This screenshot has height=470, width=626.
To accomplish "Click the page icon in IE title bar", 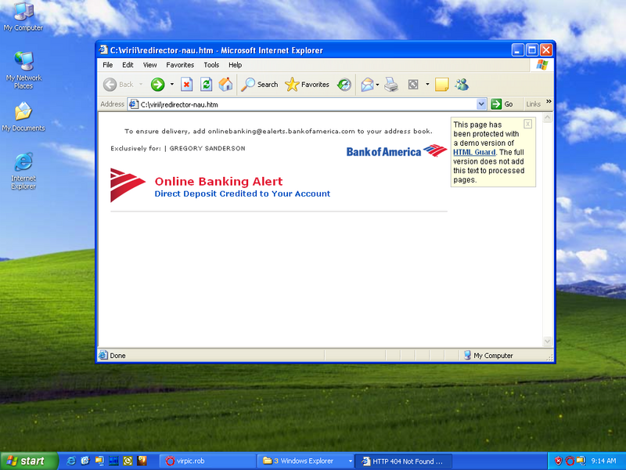I will tap(103, 50).
